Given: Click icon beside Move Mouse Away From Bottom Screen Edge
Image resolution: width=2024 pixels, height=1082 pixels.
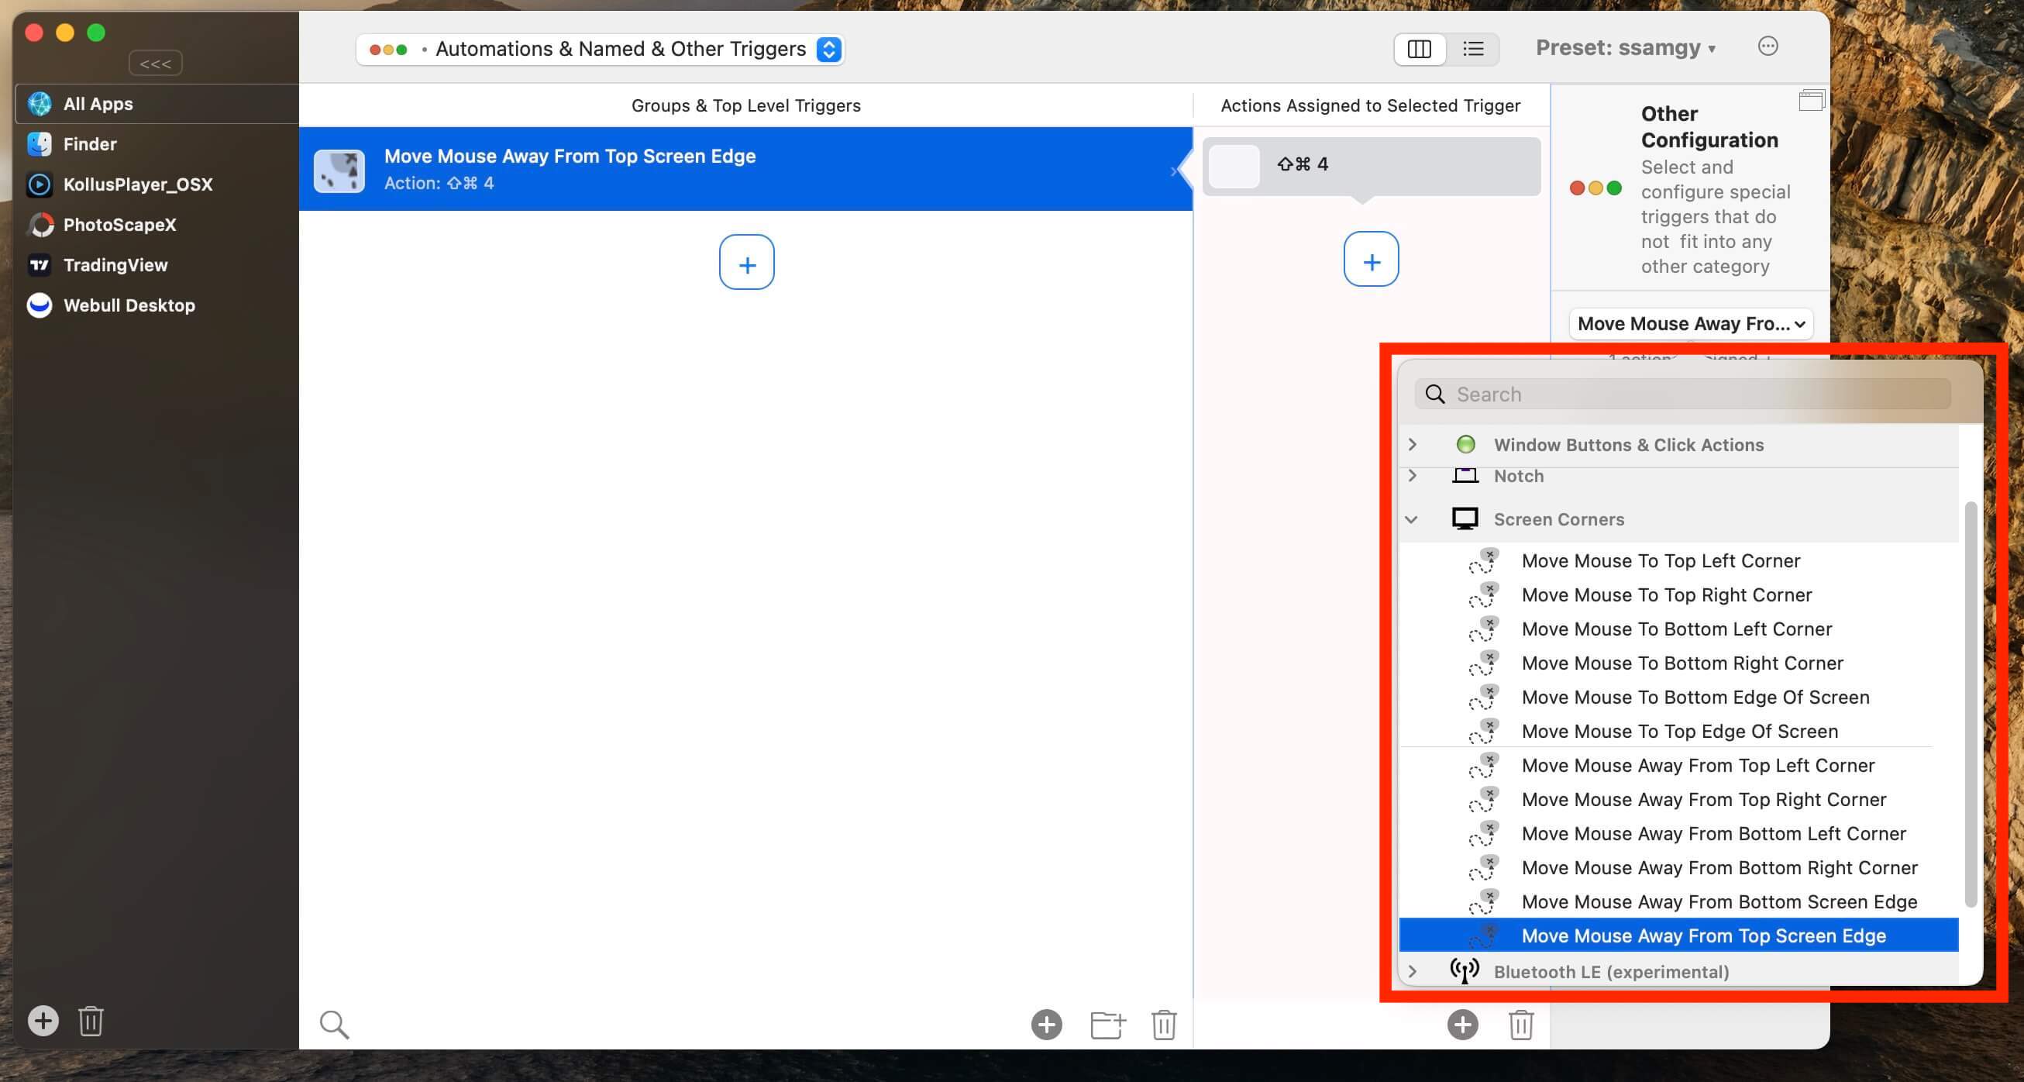Looking at the screenshot, I should (x=1483, y=901).
